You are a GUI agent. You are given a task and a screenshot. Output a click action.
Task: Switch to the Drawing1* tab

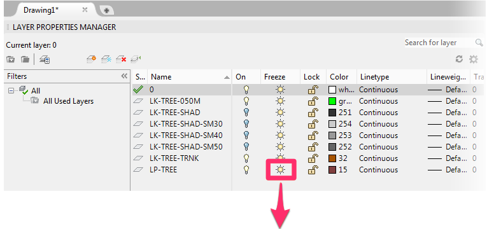[41, 10]
